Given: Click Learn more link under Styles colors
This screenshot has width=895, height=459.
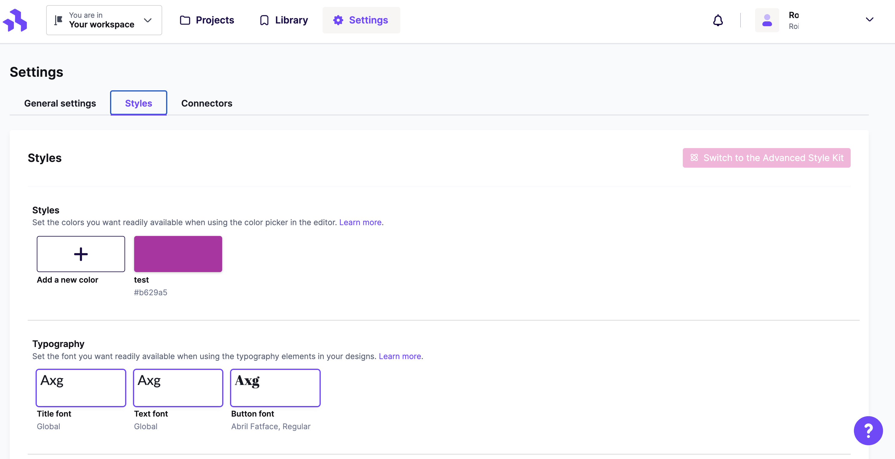Looking at the screenshot, I should coord(360,222).
